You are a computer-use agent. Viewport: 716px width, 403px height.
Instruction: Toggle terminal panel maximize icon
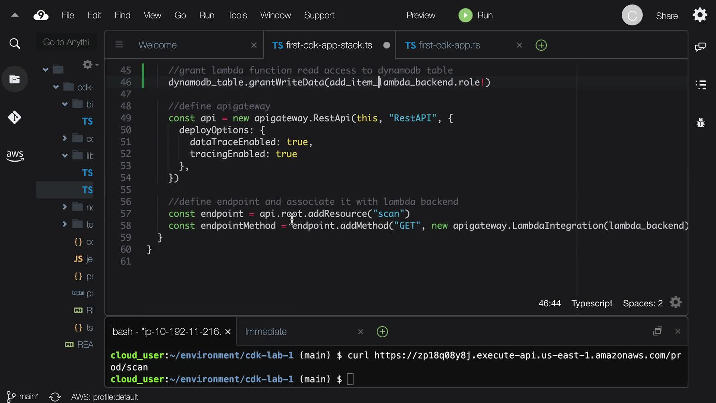click(658, 331)
